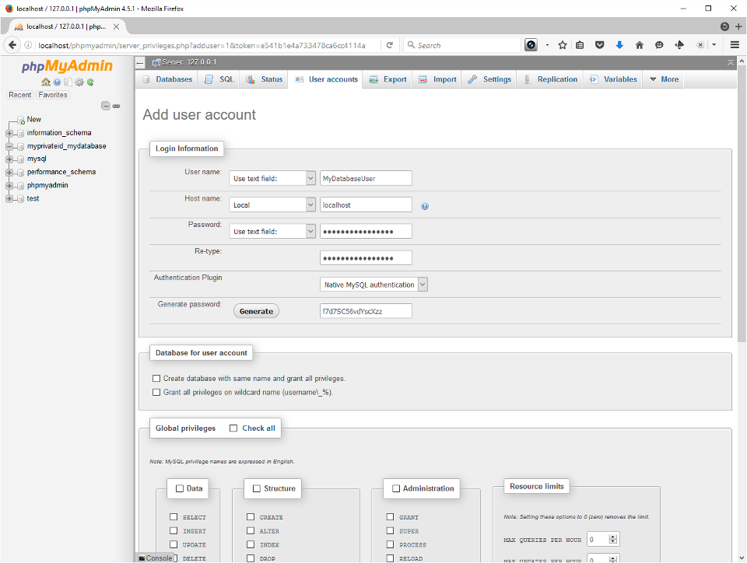Save page to Pocket icon
Viewport: 747px width, 563px height.
(x=600, y=45)
